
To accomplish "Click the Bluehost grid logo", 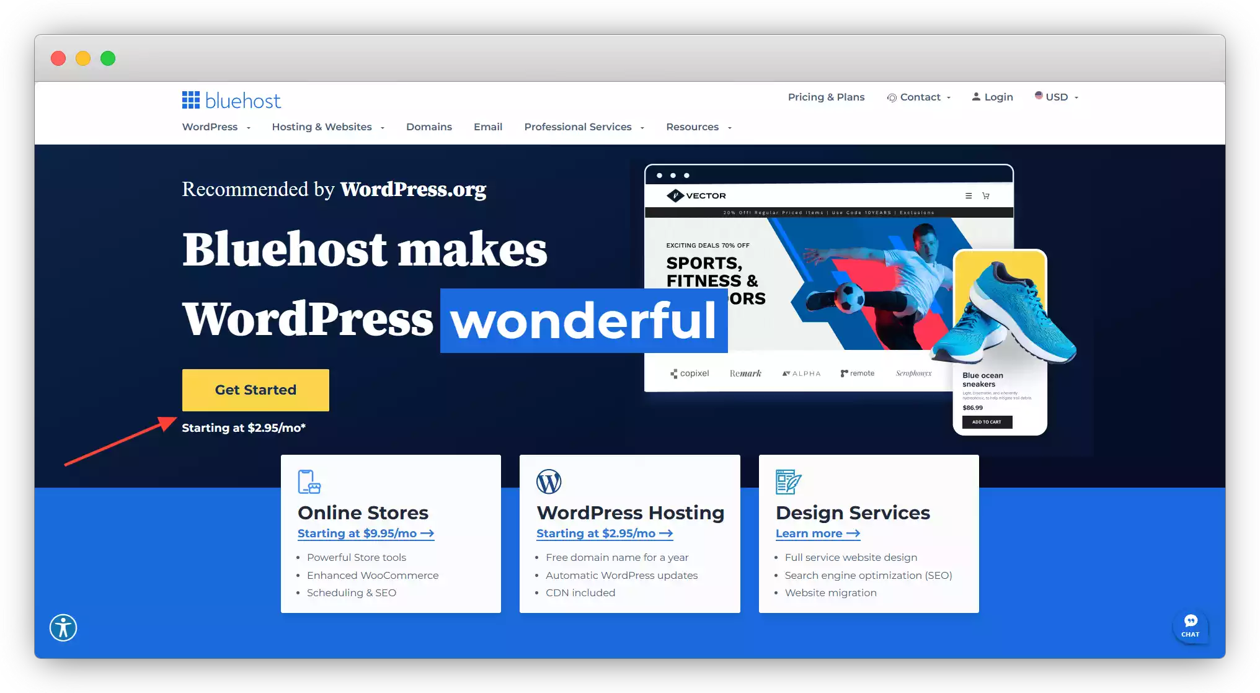I will pyautogui.click(x=191, y=100).
